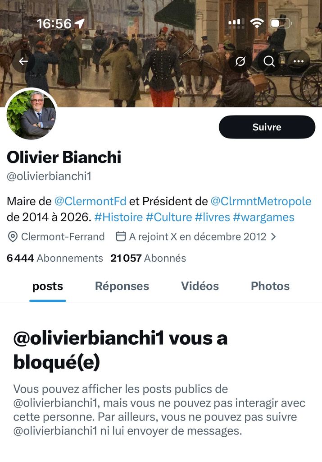322x462 pixels.
Task: Click the Suivre button
Action: pos(267,127)
